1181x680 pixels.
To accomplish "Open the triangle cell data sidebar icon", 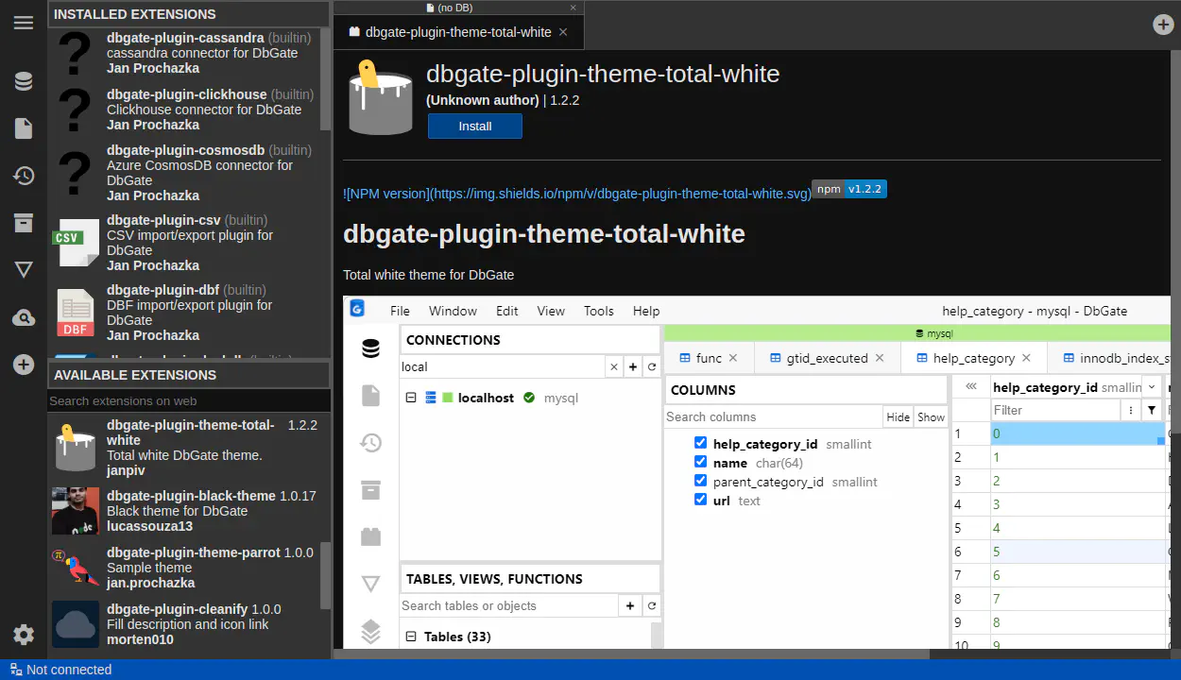I will tap(24, 270).
